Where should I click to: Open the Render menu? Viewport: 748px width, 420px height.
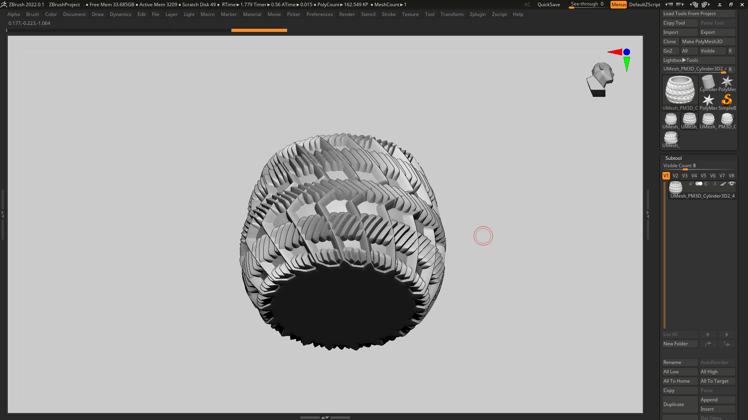click(347, 14)
